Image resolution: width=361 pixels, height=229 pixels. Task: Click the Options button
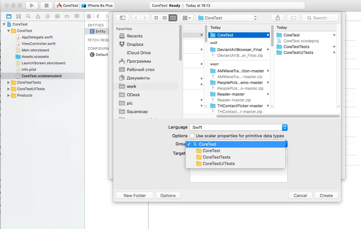tap(168, 195)
